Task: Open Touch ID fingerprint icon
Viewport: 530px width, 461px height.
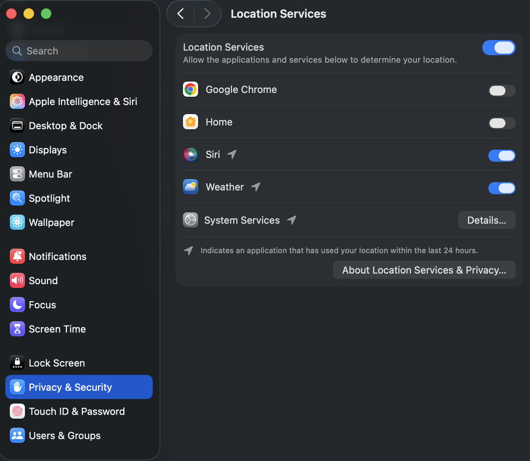Action: click(17, 411)
